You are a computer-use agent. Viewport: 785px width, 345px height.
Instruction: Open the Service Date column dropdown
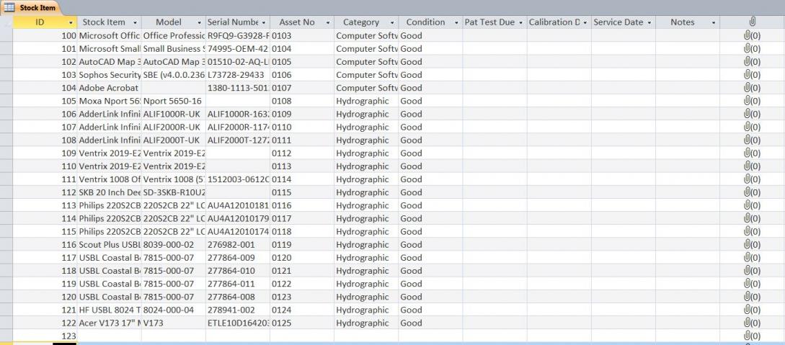coord(649,22)
